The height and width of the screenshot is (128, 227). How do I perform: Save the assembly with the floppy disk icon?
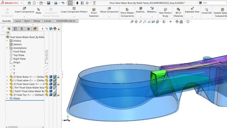click(x=49, y=3)
